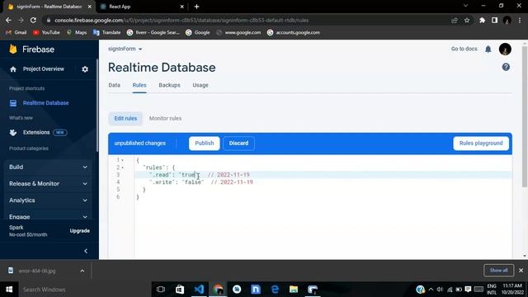Switch to Monitor rules
Viewport: 528px width, 297px height.
pyautogui.click(x=165, y=119)
